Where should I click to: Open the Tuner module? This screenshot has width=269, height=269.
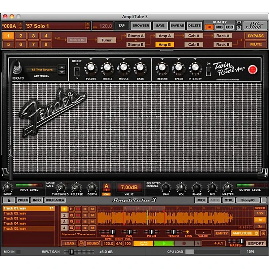coord(106,40)
